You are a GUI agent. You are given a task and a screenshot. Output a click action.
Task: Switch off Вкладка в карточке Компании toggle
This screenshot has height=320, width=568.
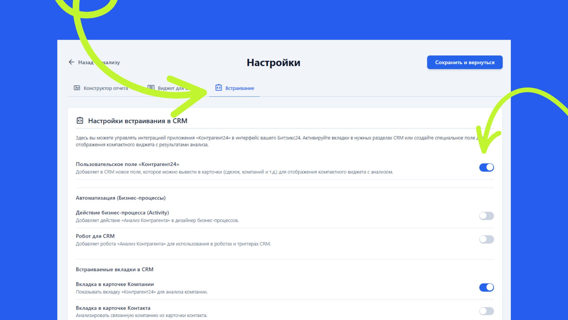tap(486, 287)
